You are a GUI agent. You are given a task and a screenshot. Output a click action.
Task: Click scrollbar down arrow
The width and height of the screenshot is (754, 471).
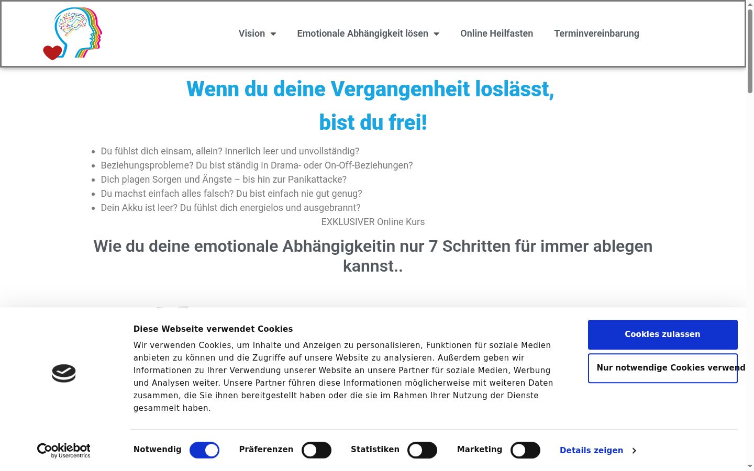click(x=750, y=466)
